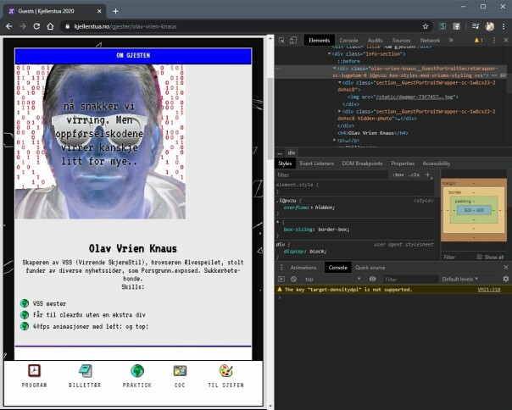Open the gray F extension icon
Screen dimensions: 512x410
click(x=456, y=26)
